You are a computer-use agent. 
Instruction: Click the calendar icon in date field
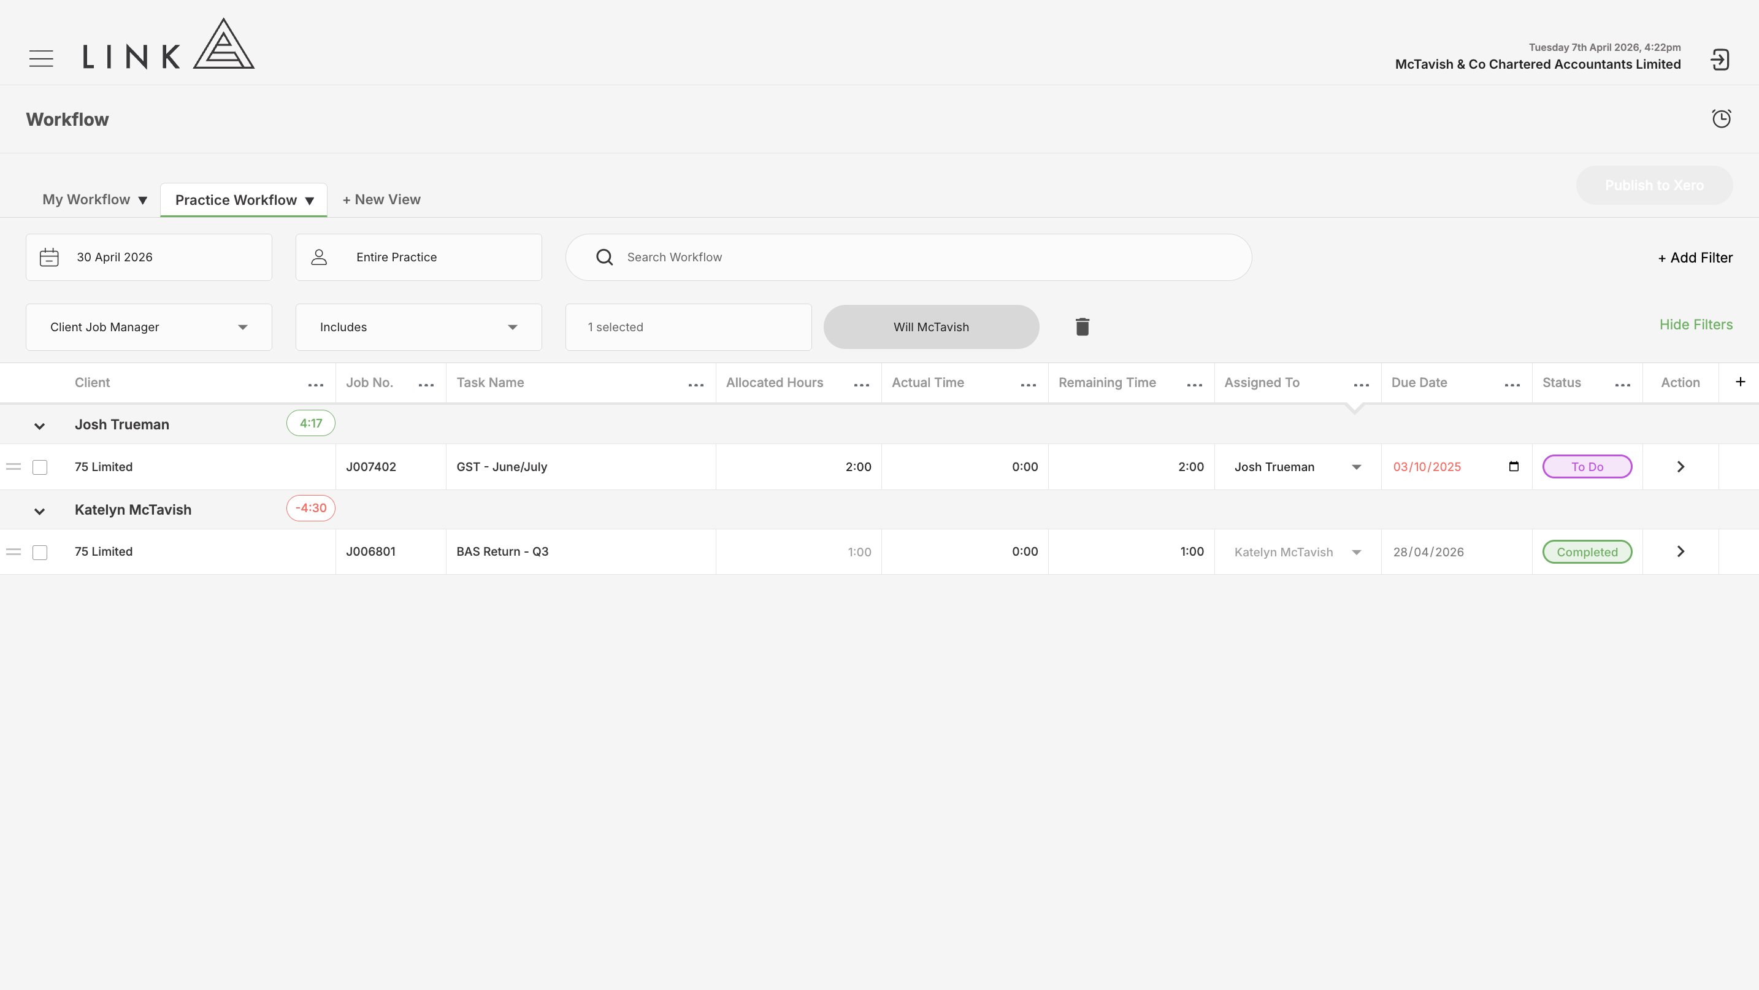pos(49,258)
